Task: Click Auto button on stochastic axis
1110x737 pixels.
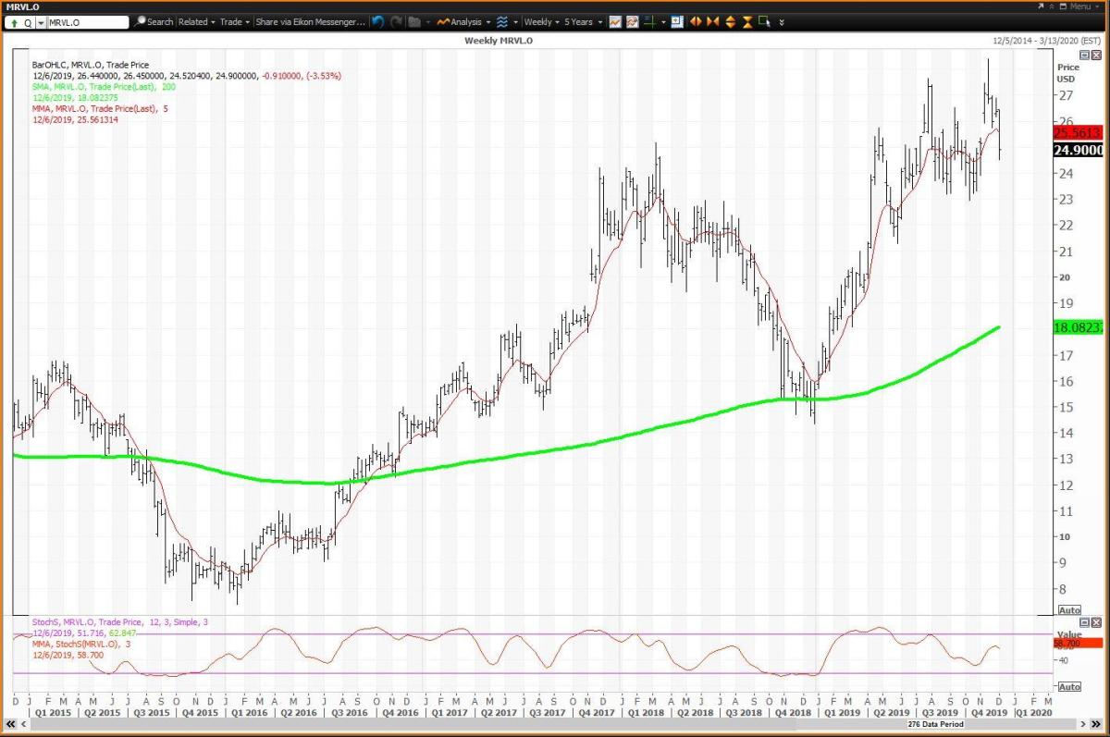Action: pos(1069,686)
